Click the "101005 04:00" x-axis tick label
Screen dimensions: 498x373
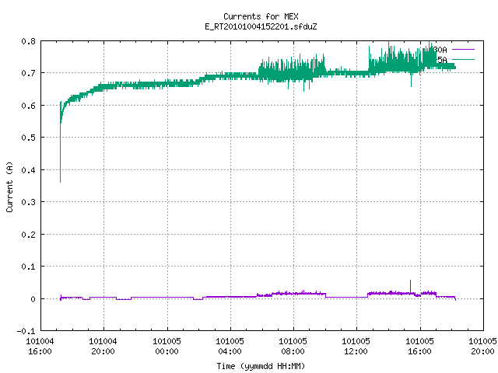[x=230, y=346]
